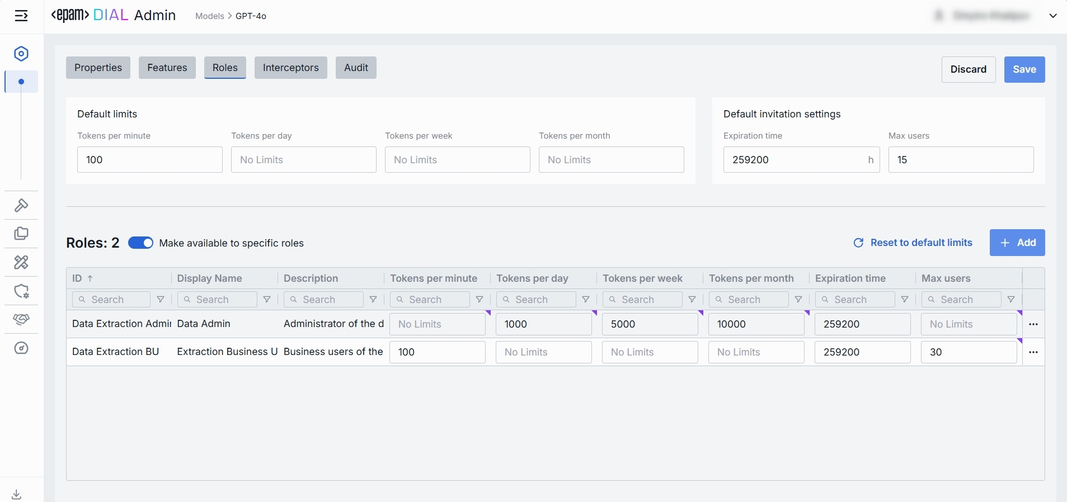Collapse the sidebar with the hamburger menu icon

21,16
